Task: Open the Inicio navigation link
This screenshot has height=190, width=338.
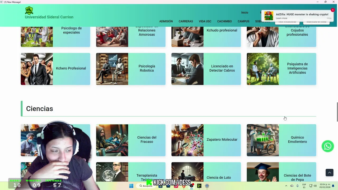Action: (245, 13)
